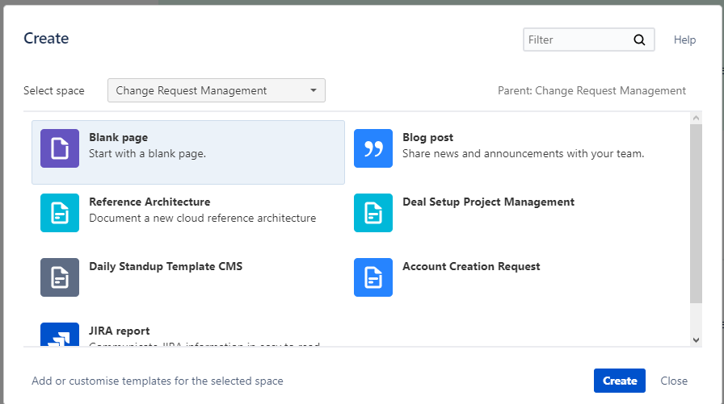The width and height of the screenshot is (724, 404).
Task: Select the 'Blank page' title text
Action: [118, 137]
